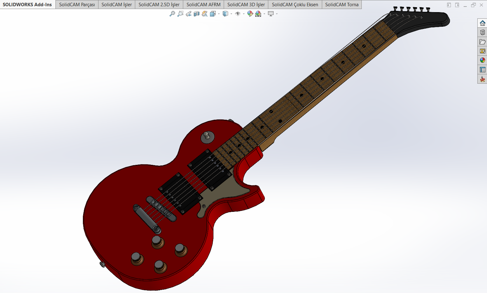Collapse the left panel with the arrow button
The image size is (487, 293).
coord(449,5)
